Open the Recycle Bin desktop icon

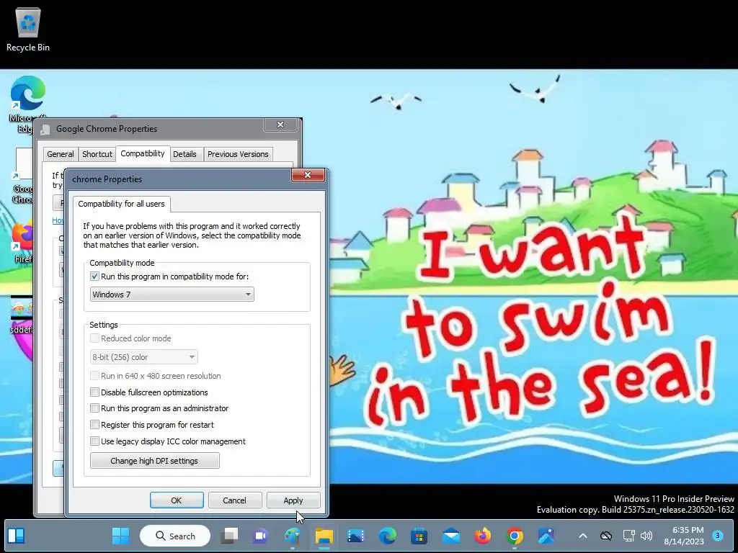(28, 29)
